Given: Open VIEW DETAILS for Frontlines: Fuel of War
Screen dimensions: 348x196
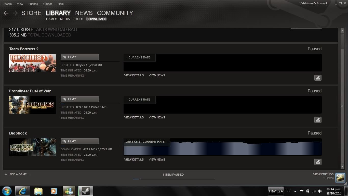Looking at the screenshot, I should click(x=134, y=117).
